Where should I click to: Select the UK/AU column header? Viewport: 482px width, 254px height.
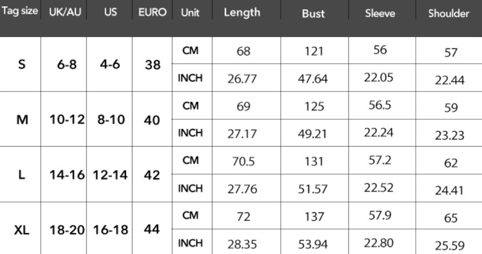tap(65, 12)
